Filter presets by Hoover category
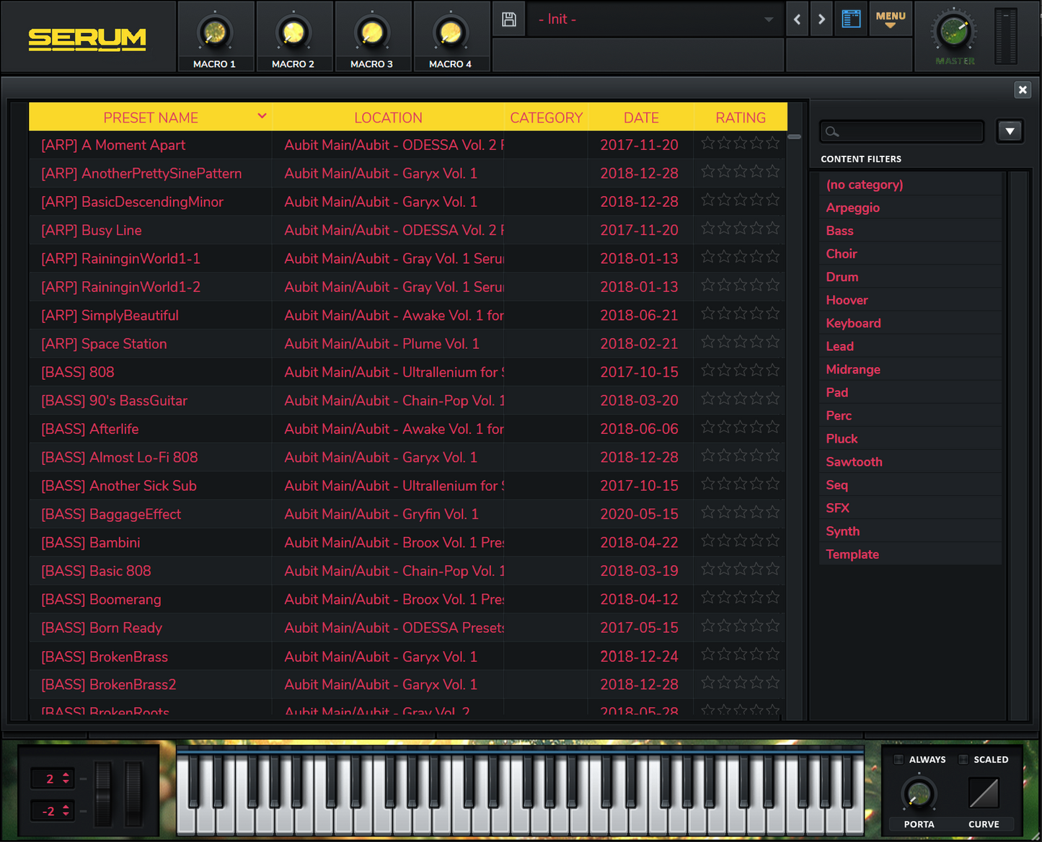Viewport: 1042px width, 842px height. (910, 300)
